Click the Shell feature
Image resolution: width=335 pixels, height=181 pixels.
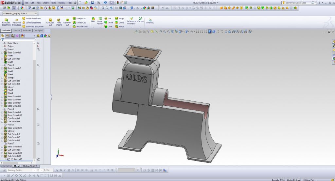(x=108, y=26)
